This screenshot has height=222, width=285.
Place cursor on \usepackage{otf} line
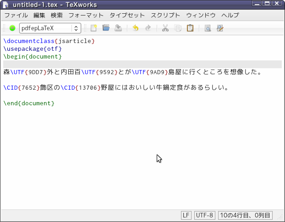click(33, 49)
